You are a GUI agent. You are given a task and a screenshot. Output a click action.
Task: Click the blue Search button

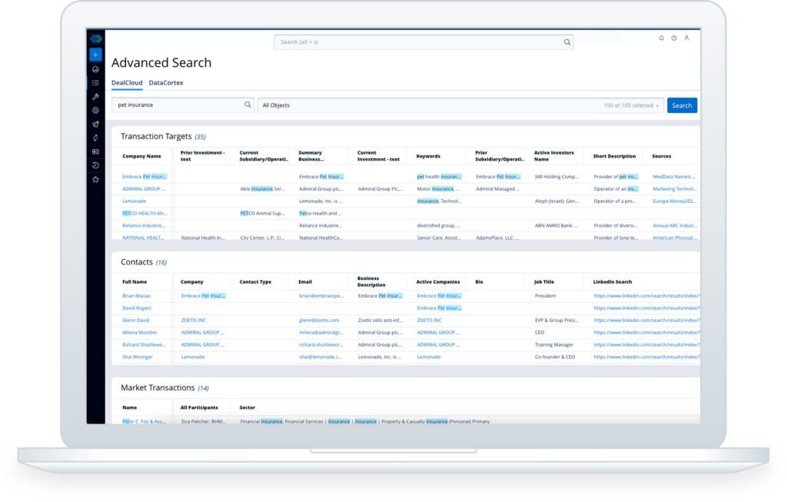pyautogui.click(x=682, y=105)
